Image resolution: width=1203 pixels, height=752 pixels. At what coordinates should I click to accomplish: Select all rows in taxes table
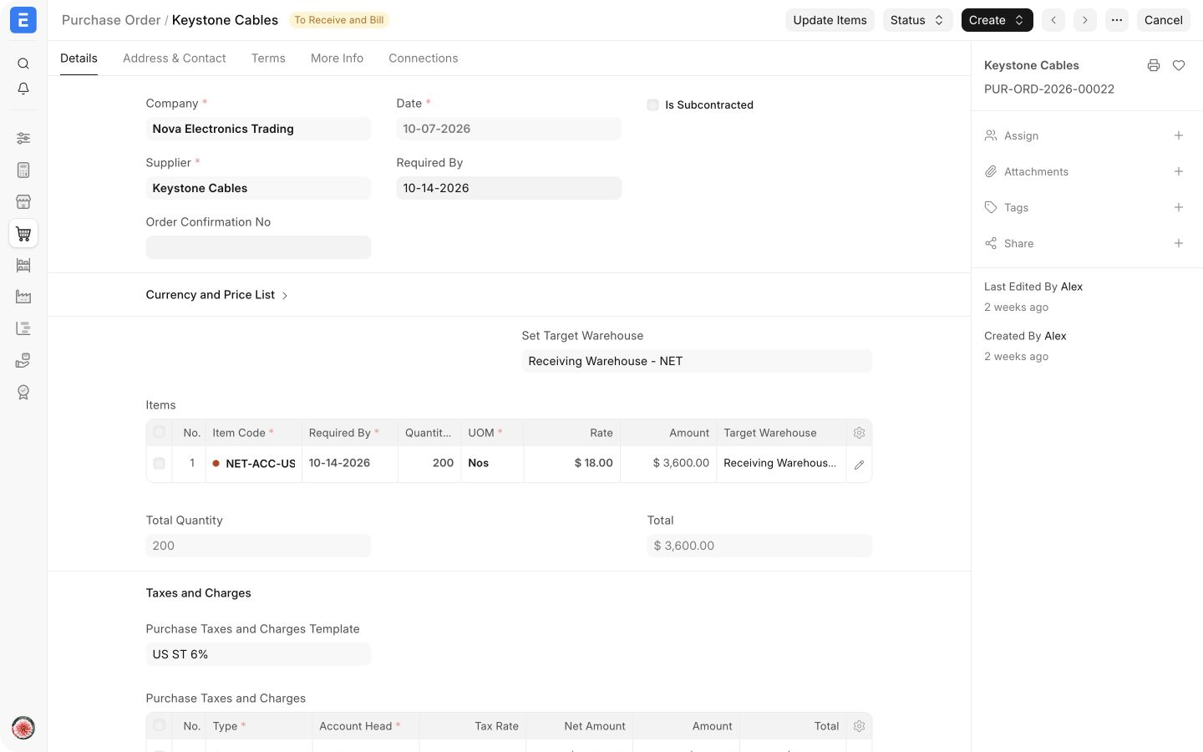coord(159,726)
